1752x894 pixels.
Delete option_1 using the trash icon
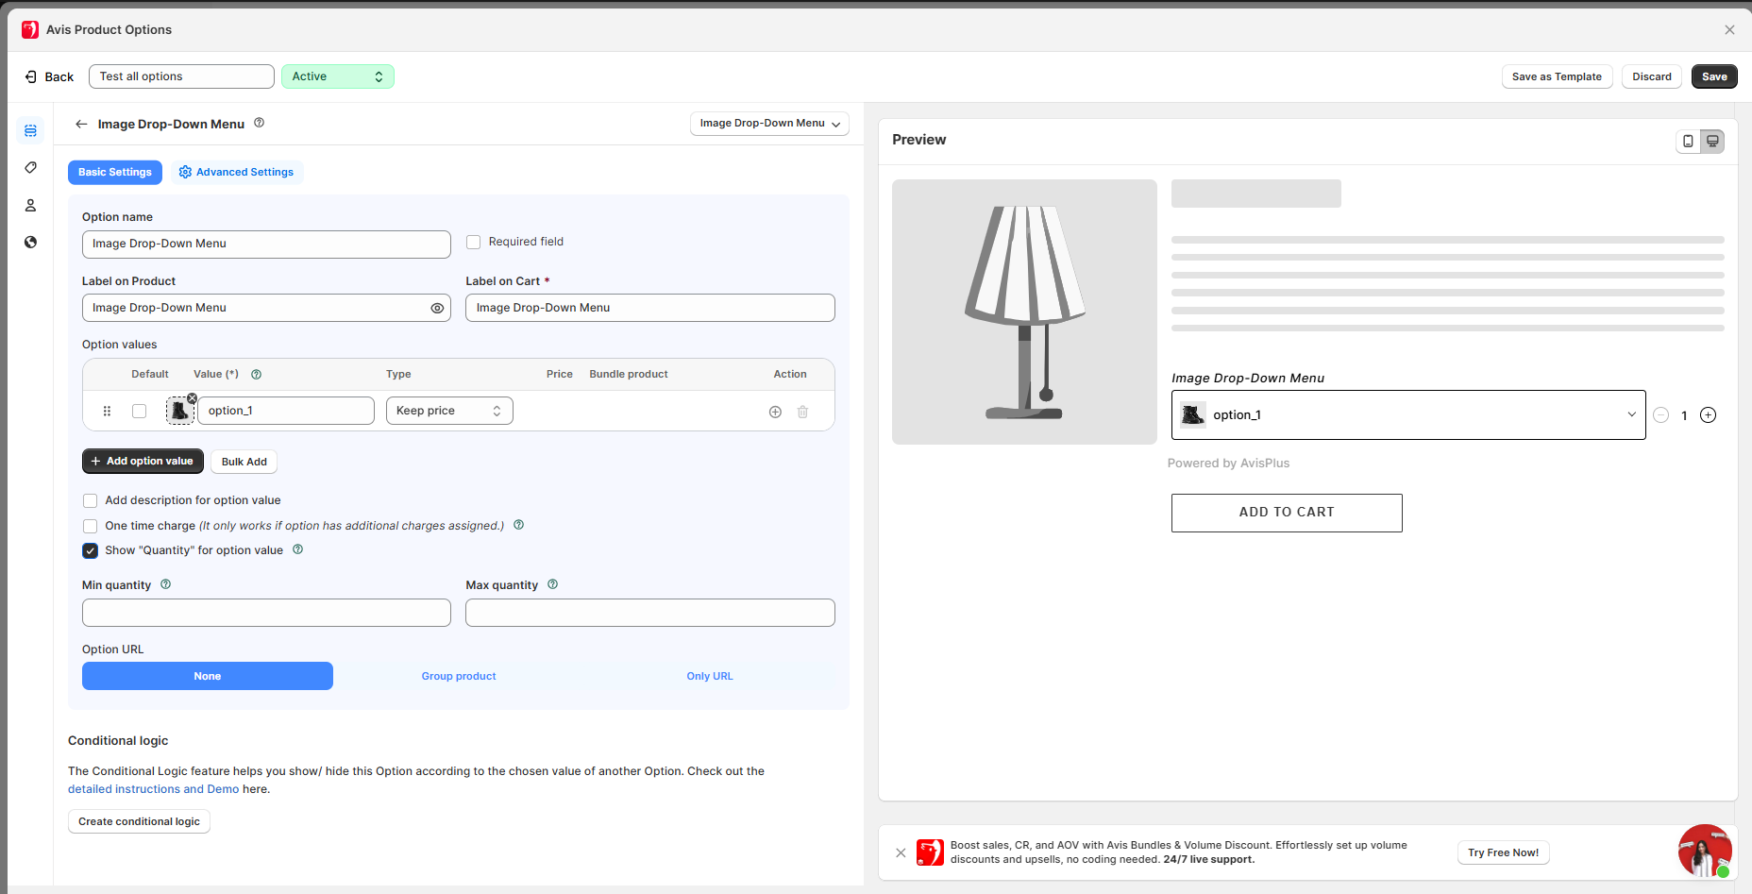802,412
